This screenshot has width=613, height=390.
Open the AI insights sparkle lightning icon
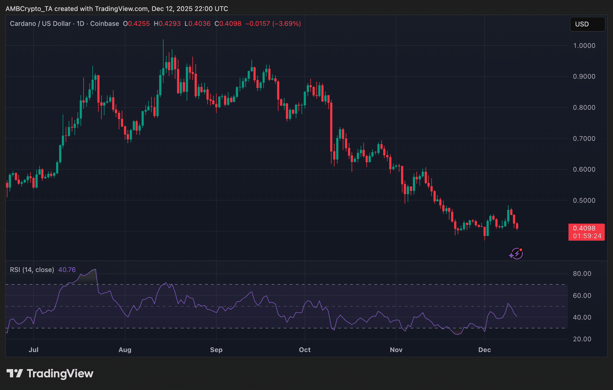pos(516,253)
